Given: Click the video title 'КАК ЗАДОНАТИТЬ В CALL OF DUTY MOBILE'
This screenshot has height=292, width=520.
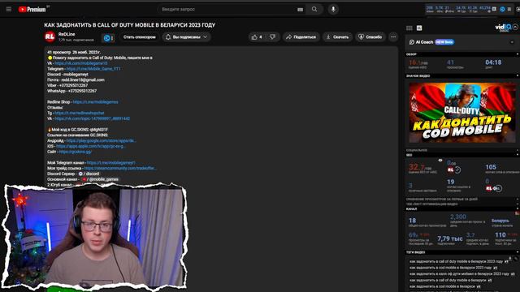Looking at the screenshot, I should [130, 25].
